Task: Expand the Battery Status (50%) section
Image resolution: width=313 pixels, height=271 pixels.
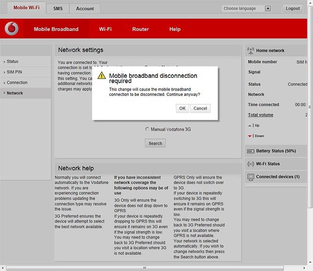Action: pos(276,151)
